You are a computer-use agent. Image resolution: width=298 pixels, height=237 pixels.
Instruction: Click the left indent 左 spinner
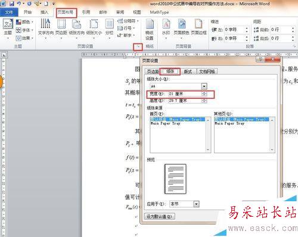[x=247, y=30]
